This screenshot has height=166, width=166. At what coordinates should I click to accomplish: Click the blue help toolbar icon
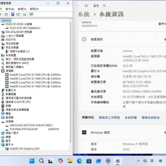coord(13,14)
